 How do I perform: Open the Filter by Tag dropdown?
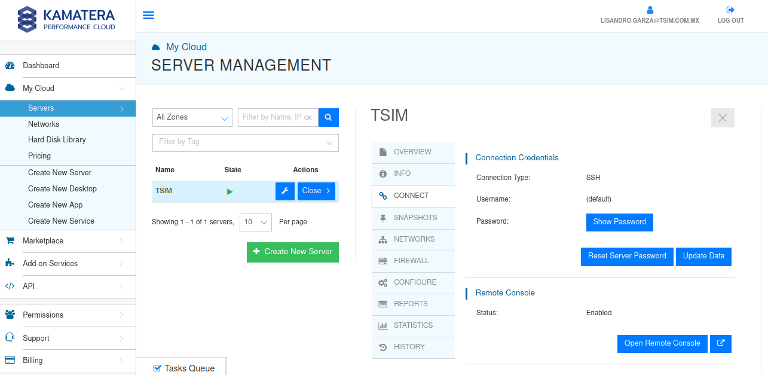click(245, 142)
